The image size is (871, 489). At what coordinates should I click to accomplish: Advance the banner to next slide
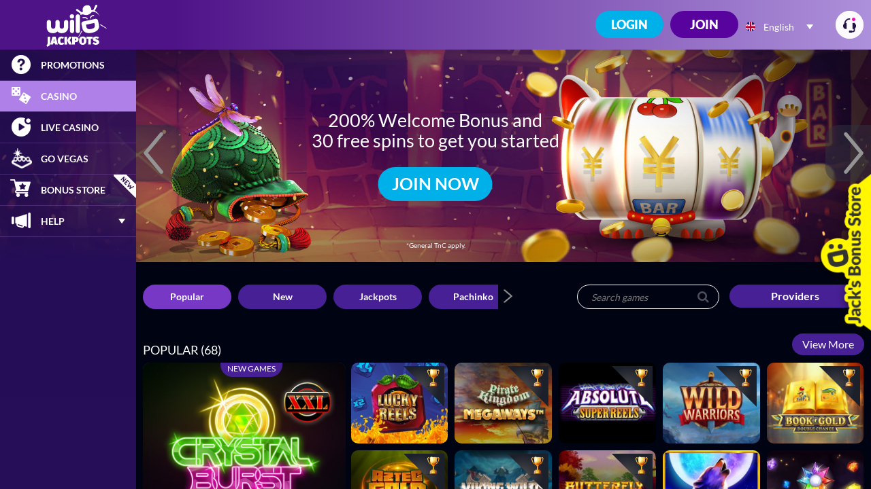point(853,153)
